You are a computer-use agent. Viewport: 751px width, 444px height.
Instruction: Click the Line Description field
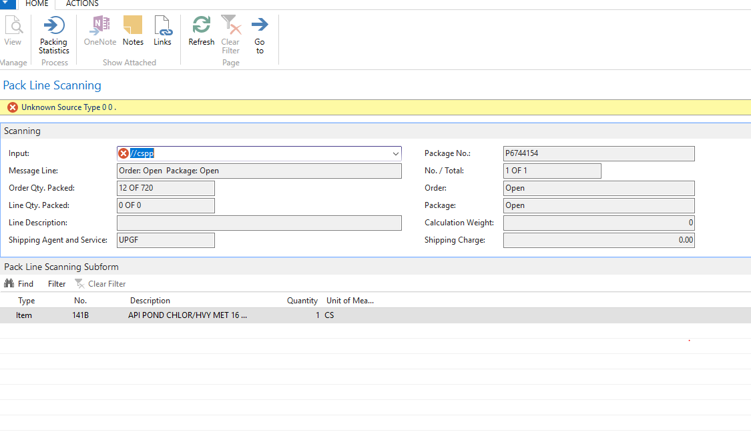point(259,223)
